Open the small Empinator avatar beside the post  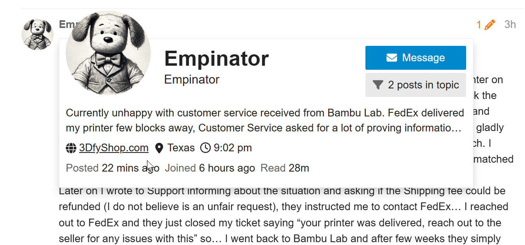pyautogui.click(x=37, y=34)
